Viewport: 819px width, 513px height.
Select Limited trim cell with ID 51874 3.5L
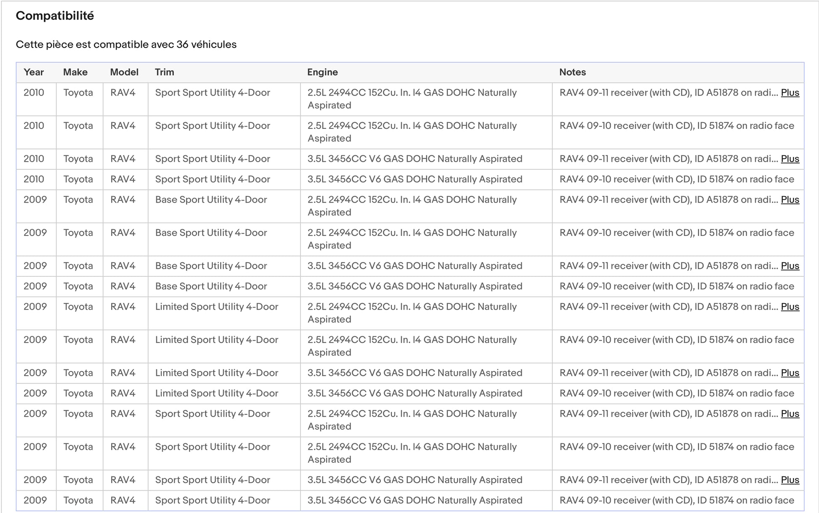[x=216, y=393]
